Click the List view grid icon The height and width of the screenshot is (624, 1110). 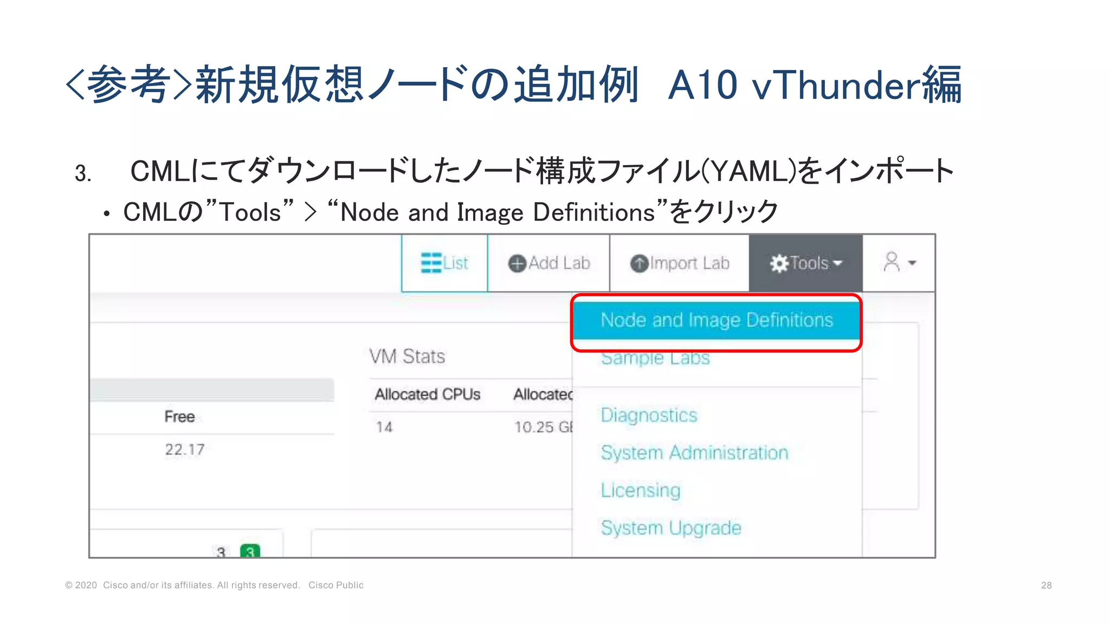(x=431, y=263)
